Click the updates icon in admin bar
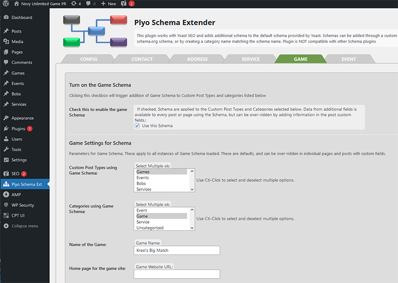The image size is (398, 283). pos(76,3)
